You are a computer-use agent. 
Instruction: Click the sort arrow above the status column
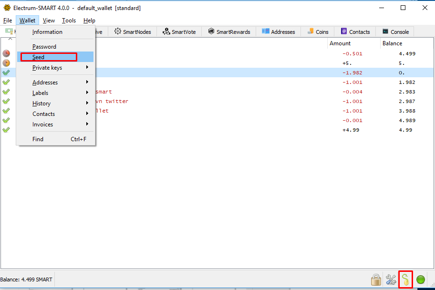point(10,39)
